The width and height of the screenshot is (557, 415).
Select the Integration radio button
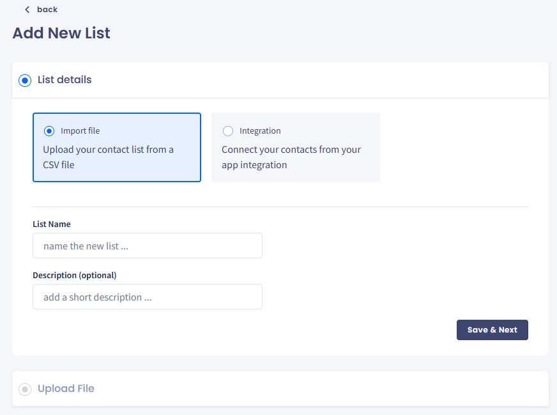pos(228,131)
